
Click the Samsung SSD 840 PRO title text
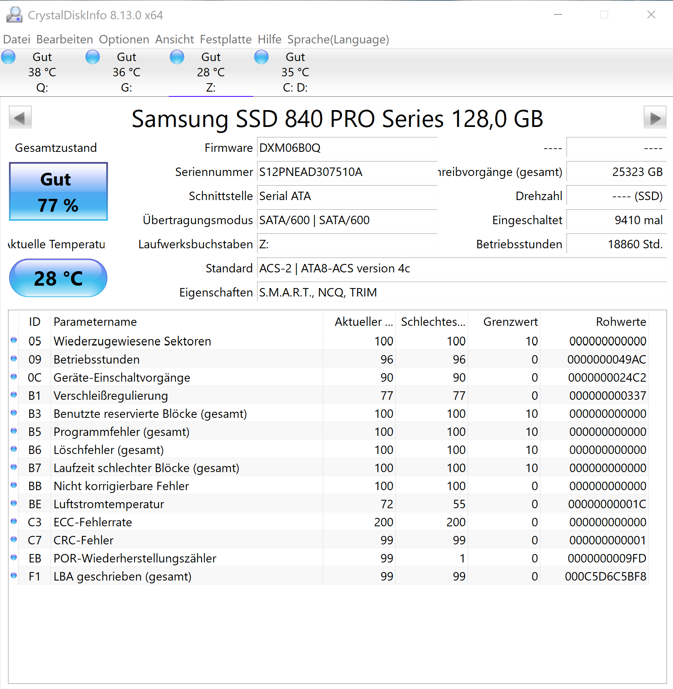pos(338,119)
